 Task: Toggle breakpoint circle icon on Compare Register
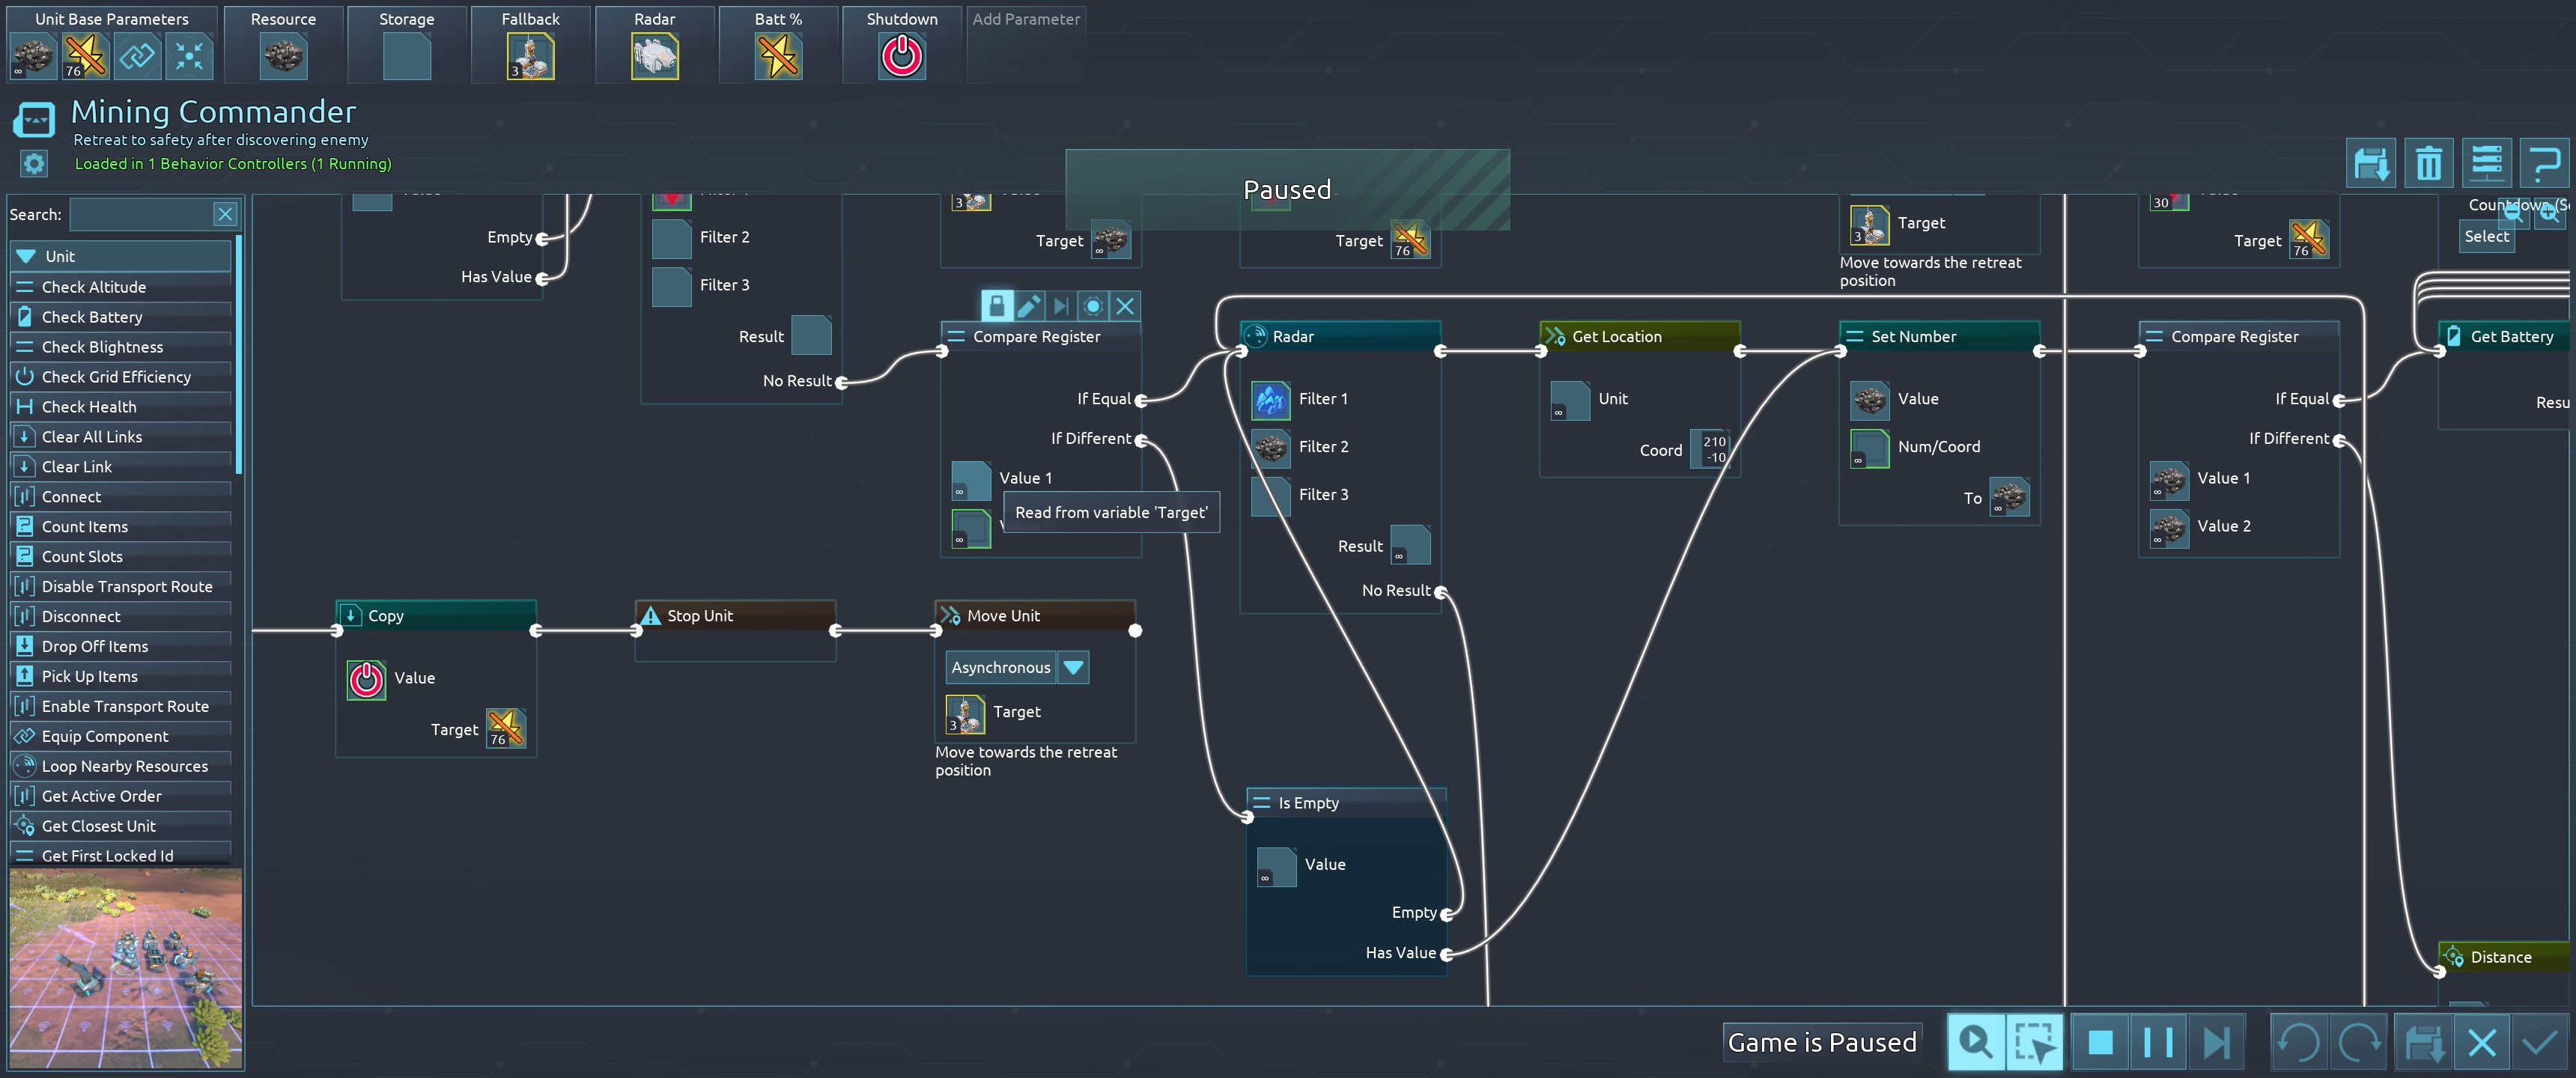(x=1093, y=306)
